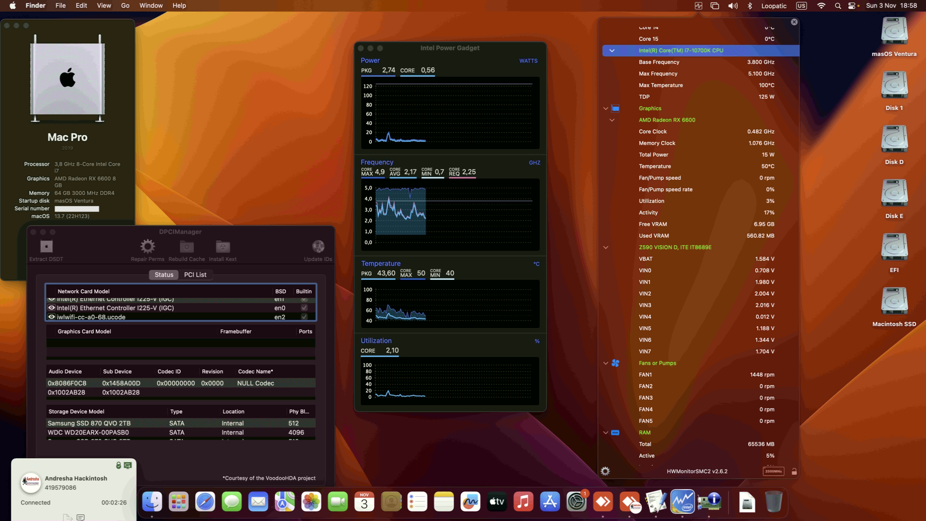Image resolution: width=926 pixels, height=521 pixels.
Task: Select the Repair Perms gear icon
Action: point(147,246)
